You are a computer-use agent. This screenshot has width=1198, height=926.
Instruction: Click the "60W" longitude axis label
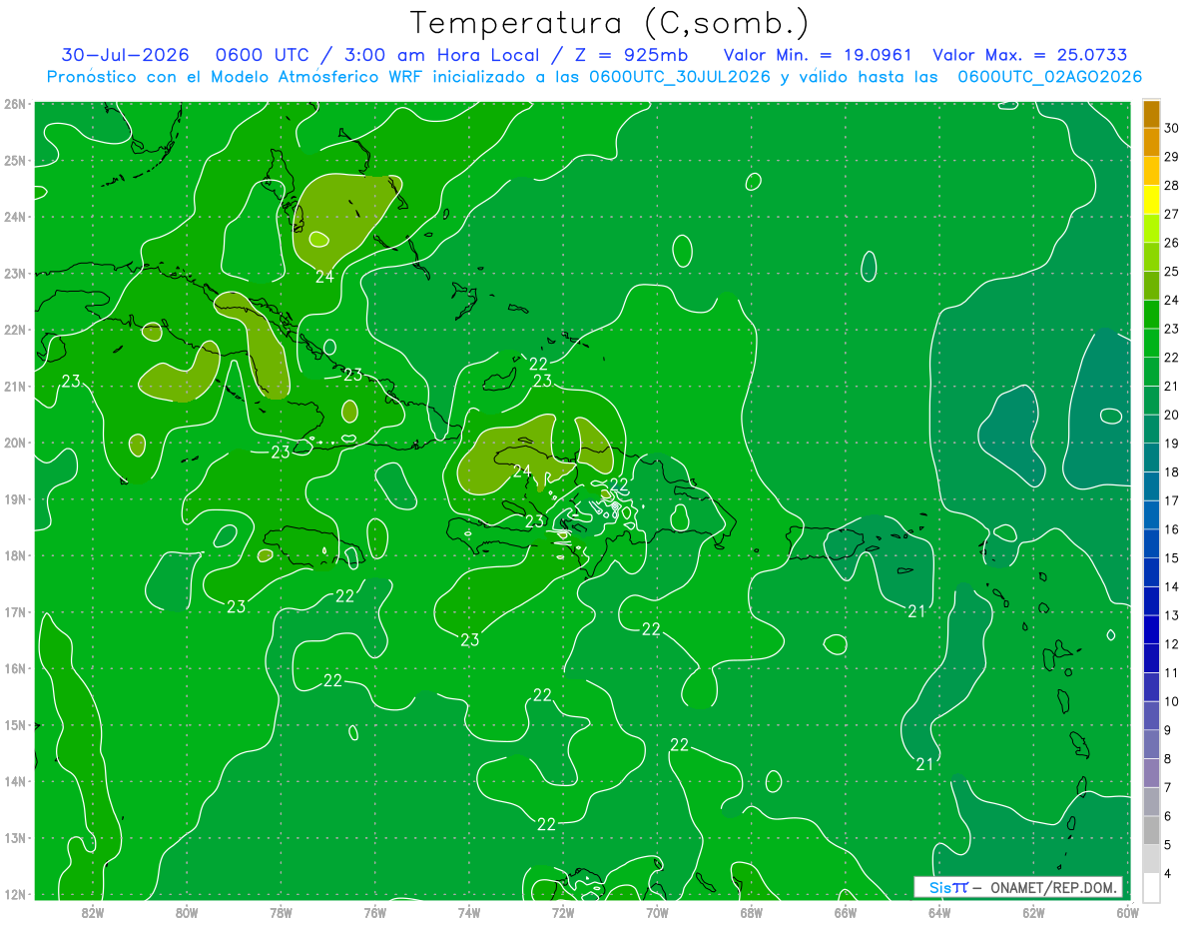(x=1127, y=912)
